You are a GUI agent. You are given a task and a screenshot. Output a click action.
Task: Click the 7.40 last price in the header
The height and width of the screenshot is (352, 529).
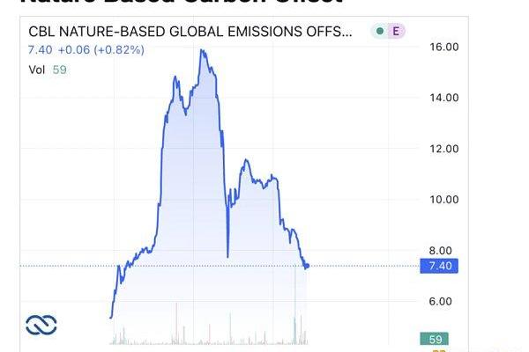click(40, 50)
